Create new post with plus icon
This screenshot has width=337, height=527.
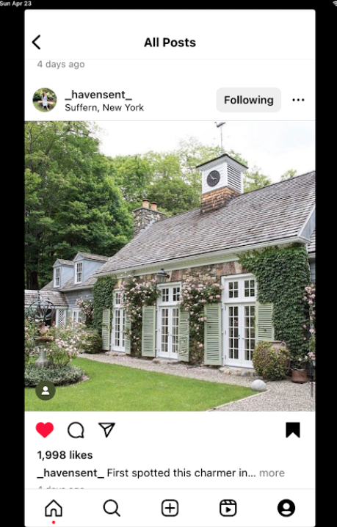[x=170, y=508]
